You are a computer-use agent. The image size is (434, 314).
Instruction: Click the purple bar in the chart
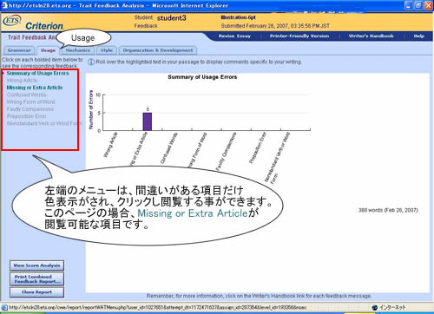click(x=148, y=121)
